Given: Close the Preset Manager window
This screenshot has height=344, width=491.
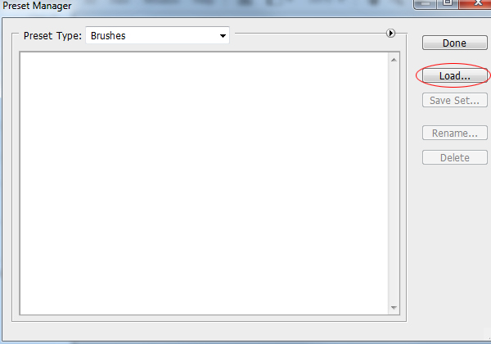Looking at the screenshot, I should [x=475, y=4].
